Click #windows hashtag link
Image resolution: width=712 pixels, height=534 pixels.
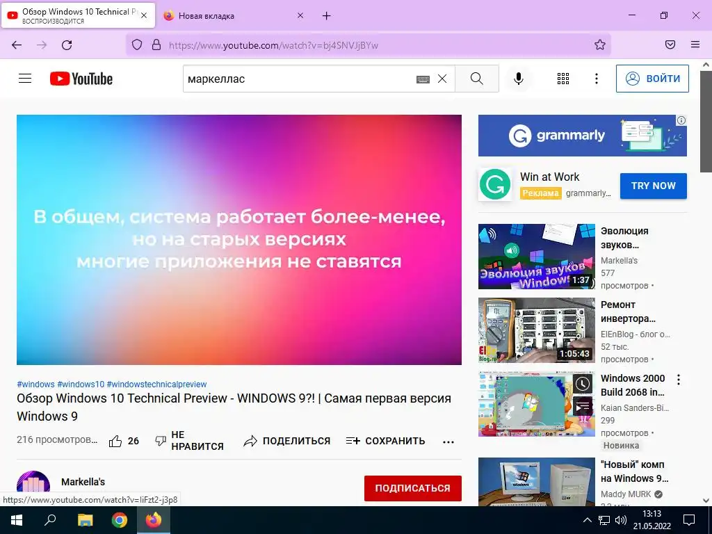coord(35,384)
